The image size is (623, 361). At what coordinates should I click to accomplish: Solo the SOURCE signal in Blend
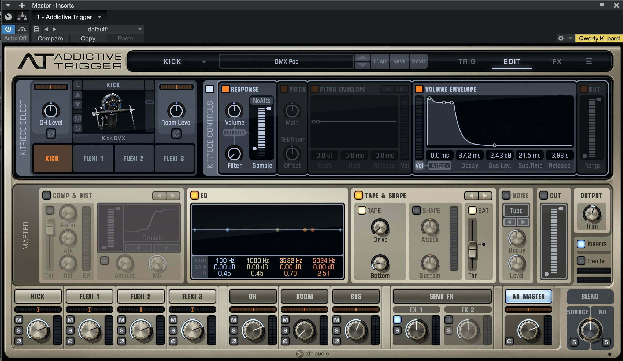tap(574, 342)
